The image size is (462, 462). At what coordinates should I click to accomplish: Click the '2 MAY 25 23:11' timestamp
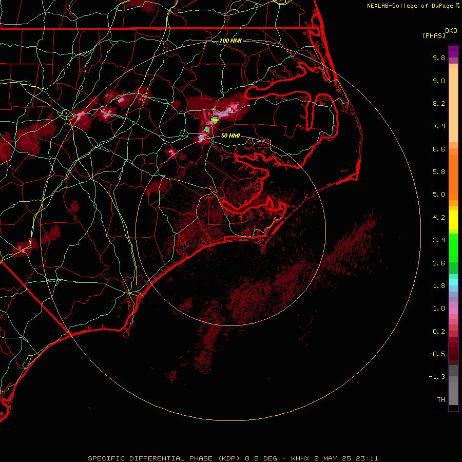tap(346, 458)
